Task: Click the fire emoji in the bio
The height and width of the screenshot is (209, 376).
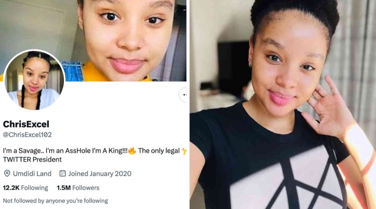Action: click(x=132, y=151)
